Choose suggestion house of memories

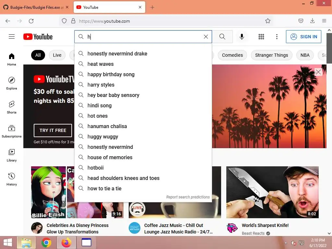click(143, 157)
